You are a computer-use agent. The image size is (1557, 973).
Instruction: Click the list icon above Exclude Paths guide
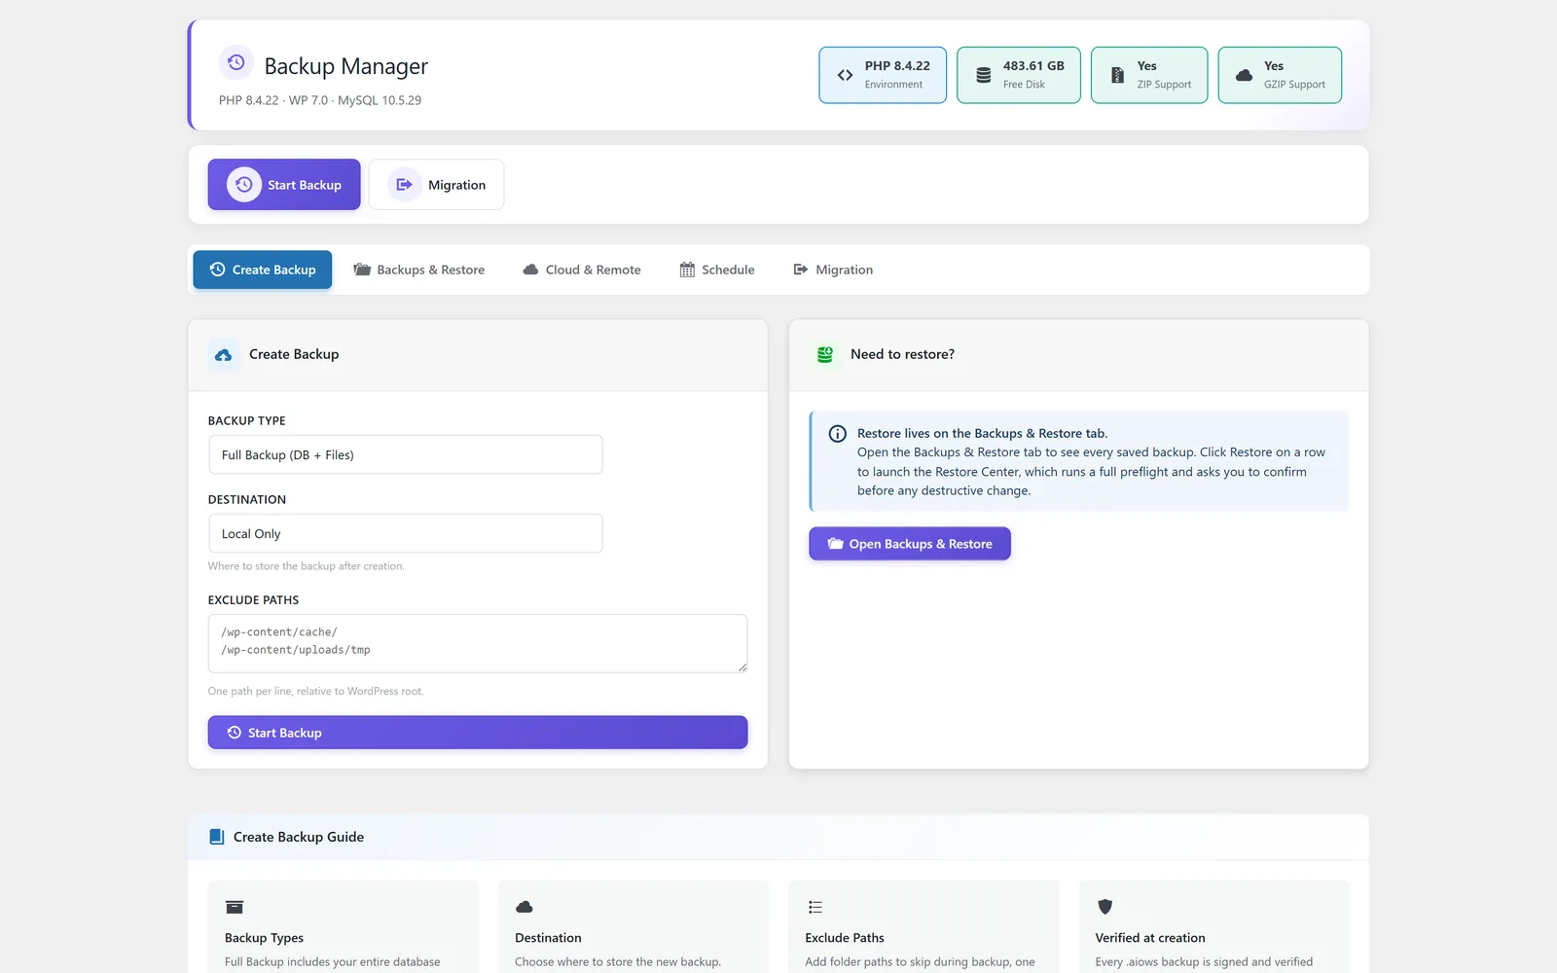[x=815, y=907]
